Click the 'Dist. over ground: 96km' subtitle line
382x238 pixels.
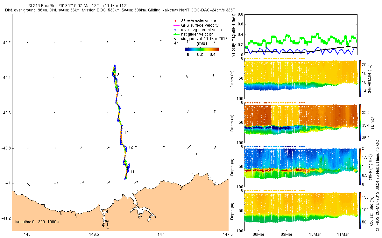[x=120, y=10]
